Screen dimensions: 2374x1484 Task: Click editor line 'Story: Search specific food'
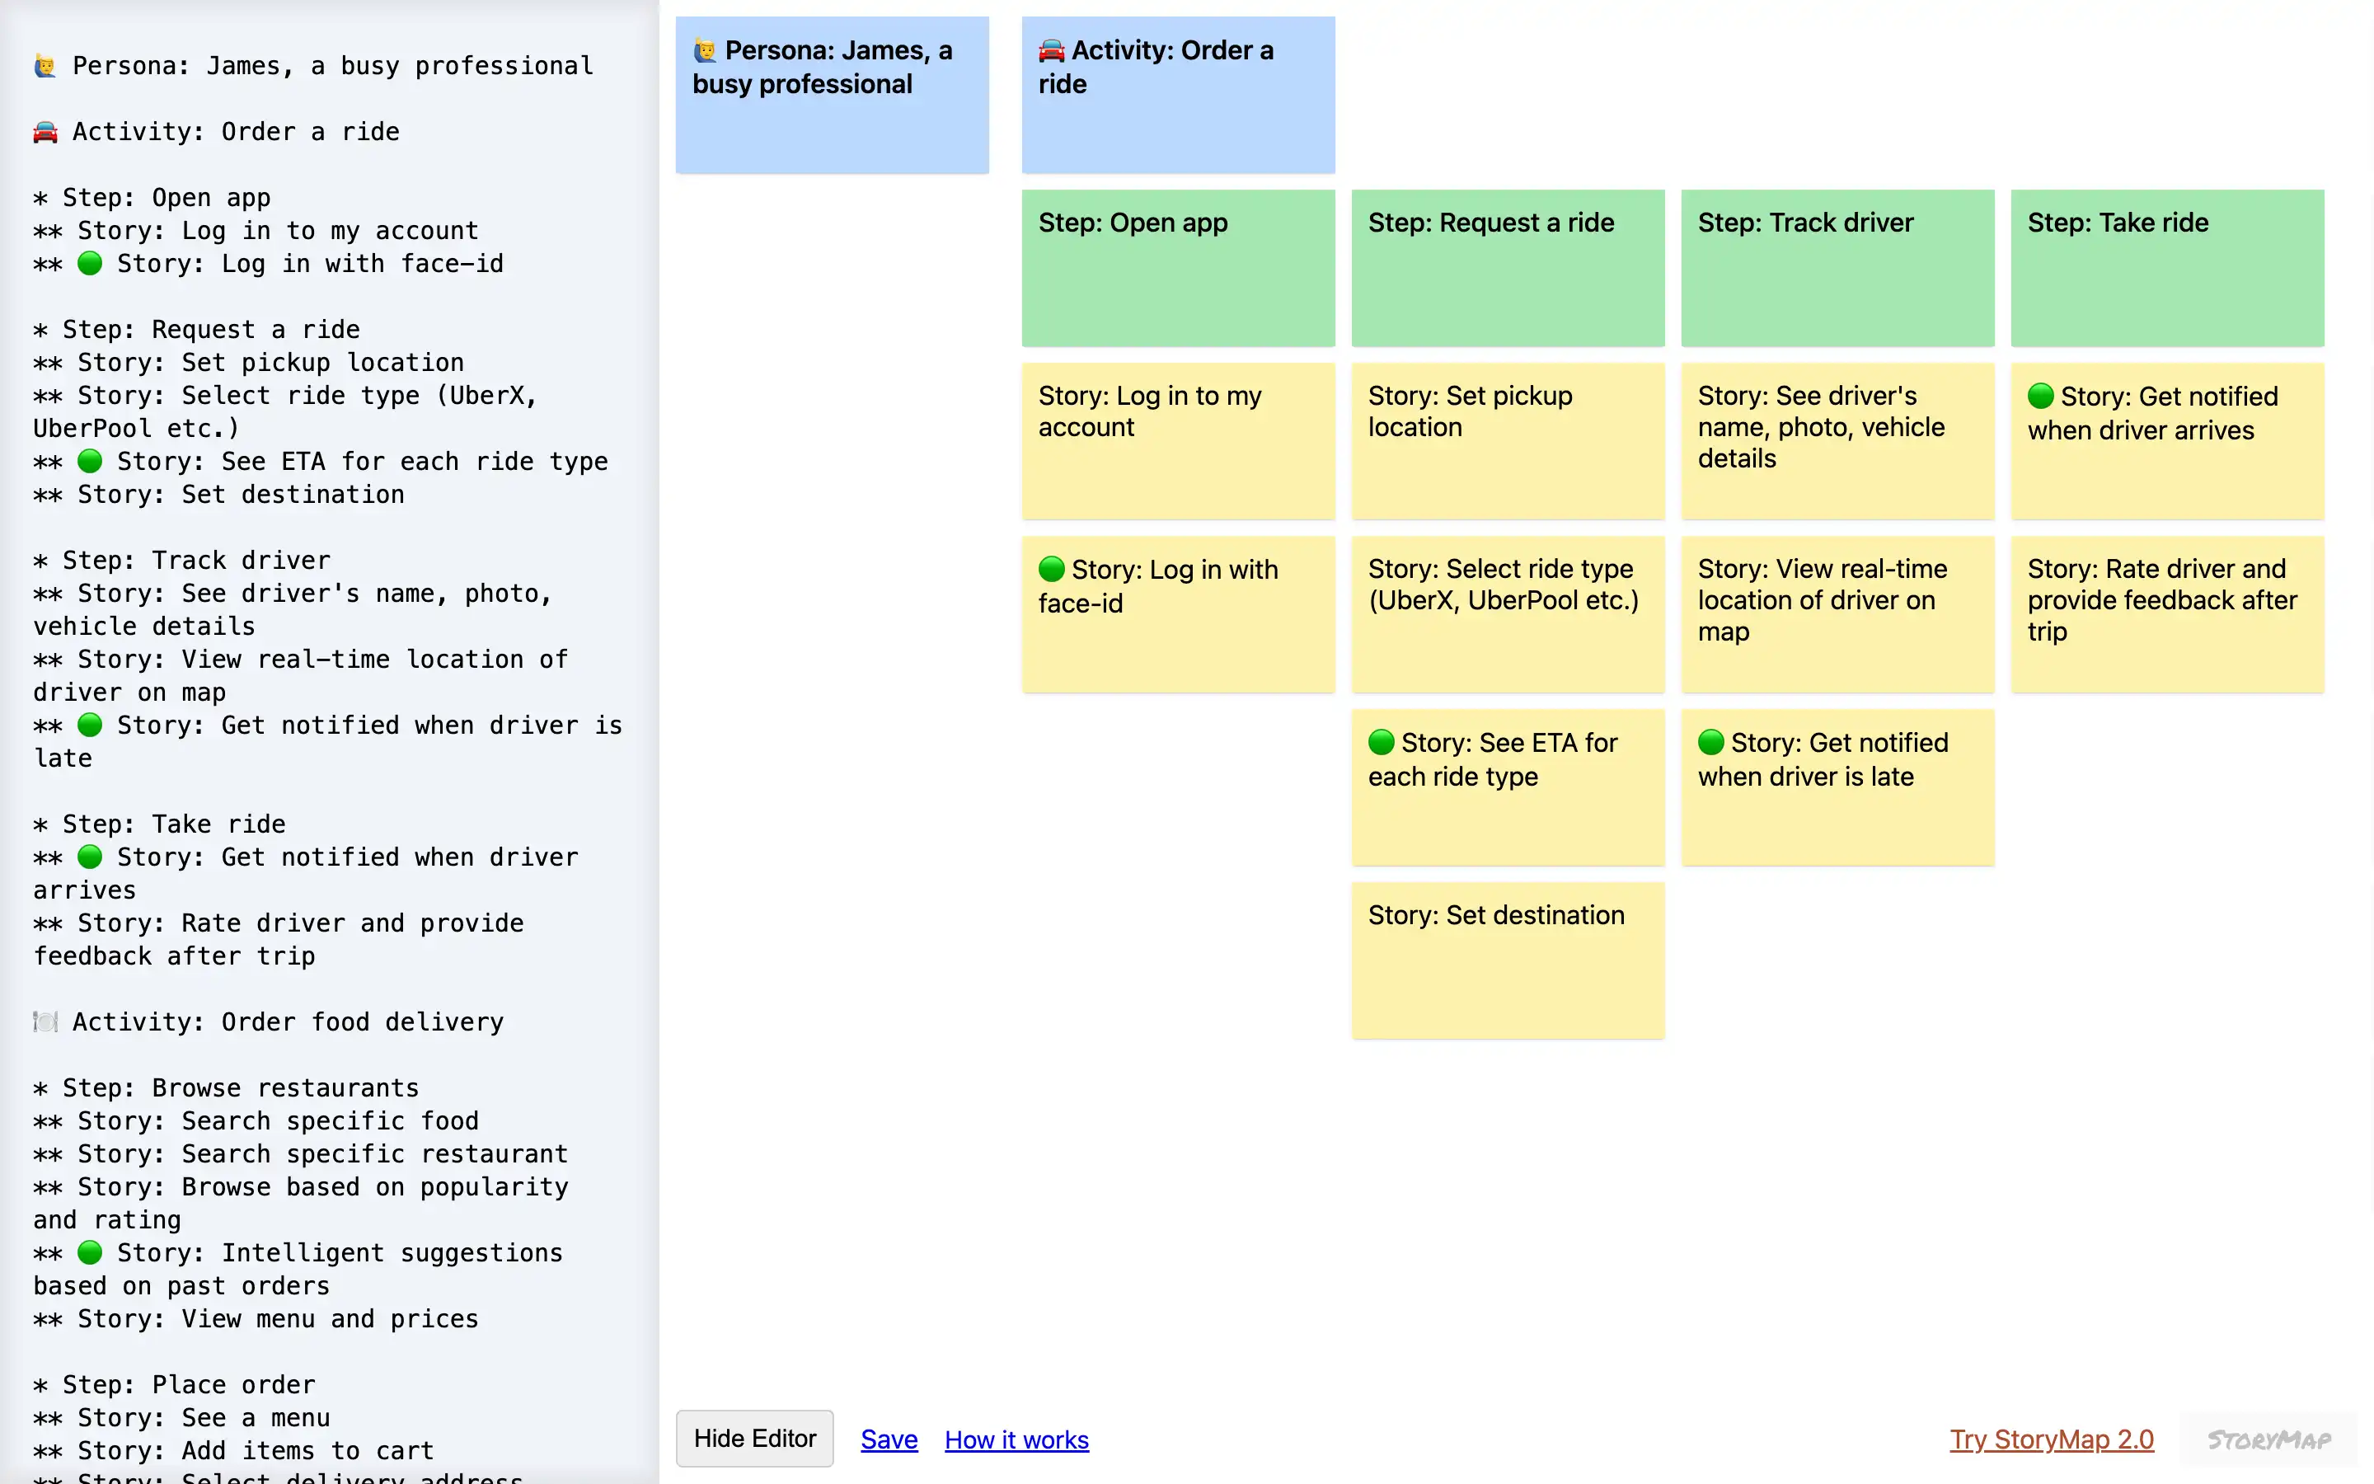coord(256,1121)
